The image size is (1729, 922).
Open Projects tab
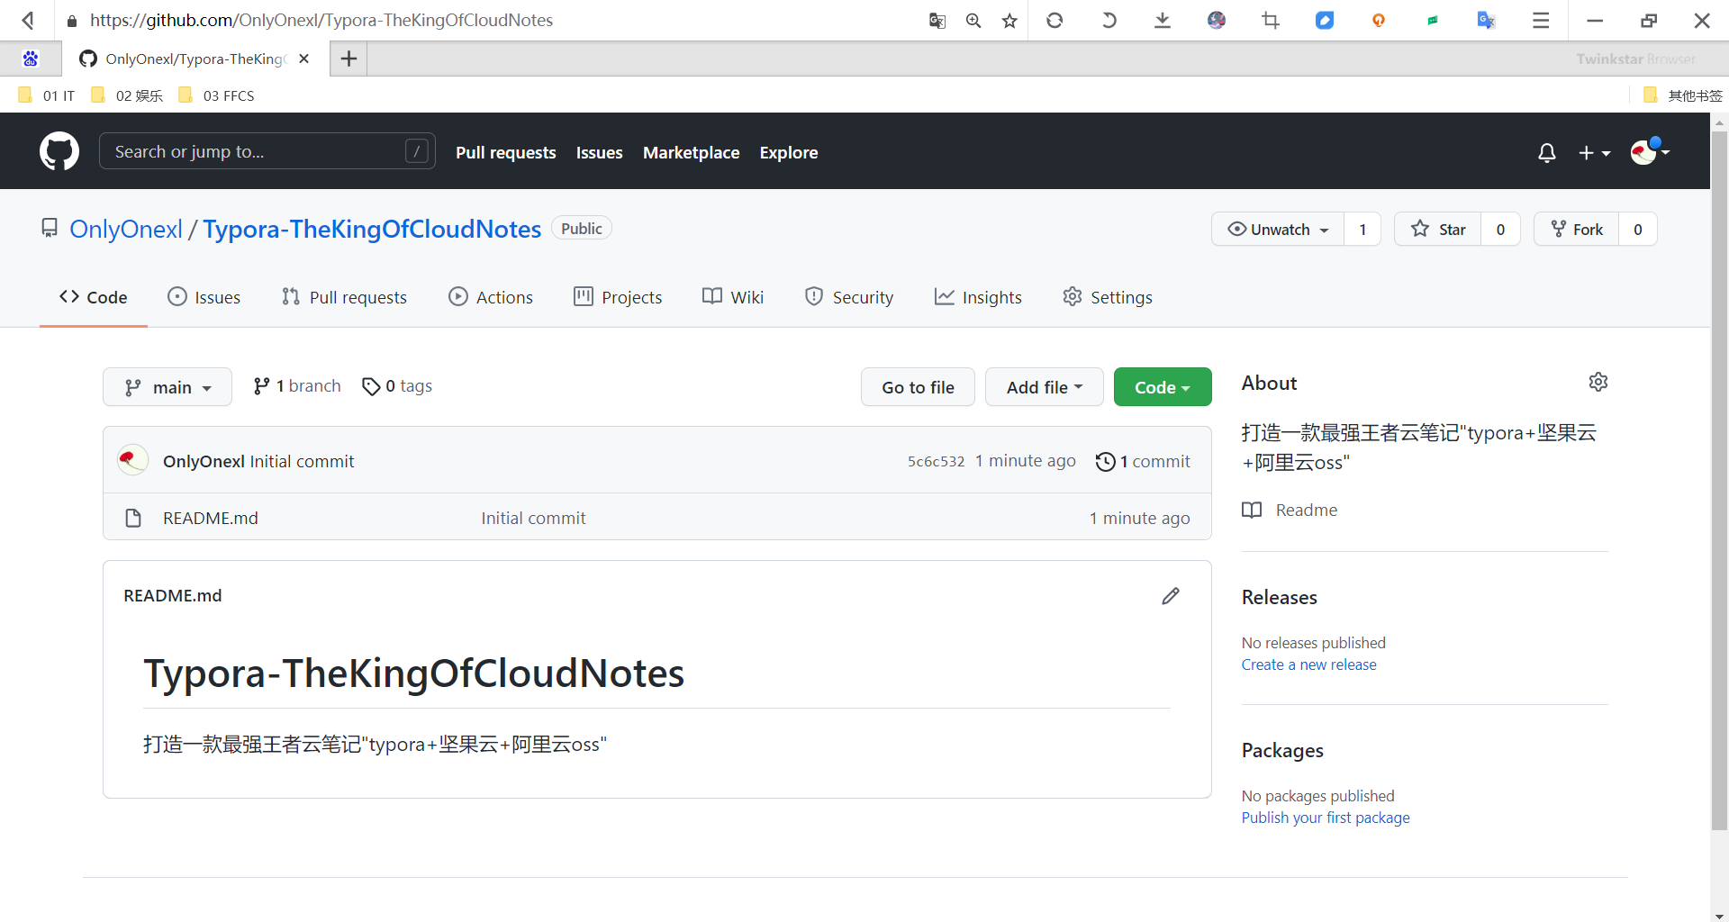pos(618,297)
